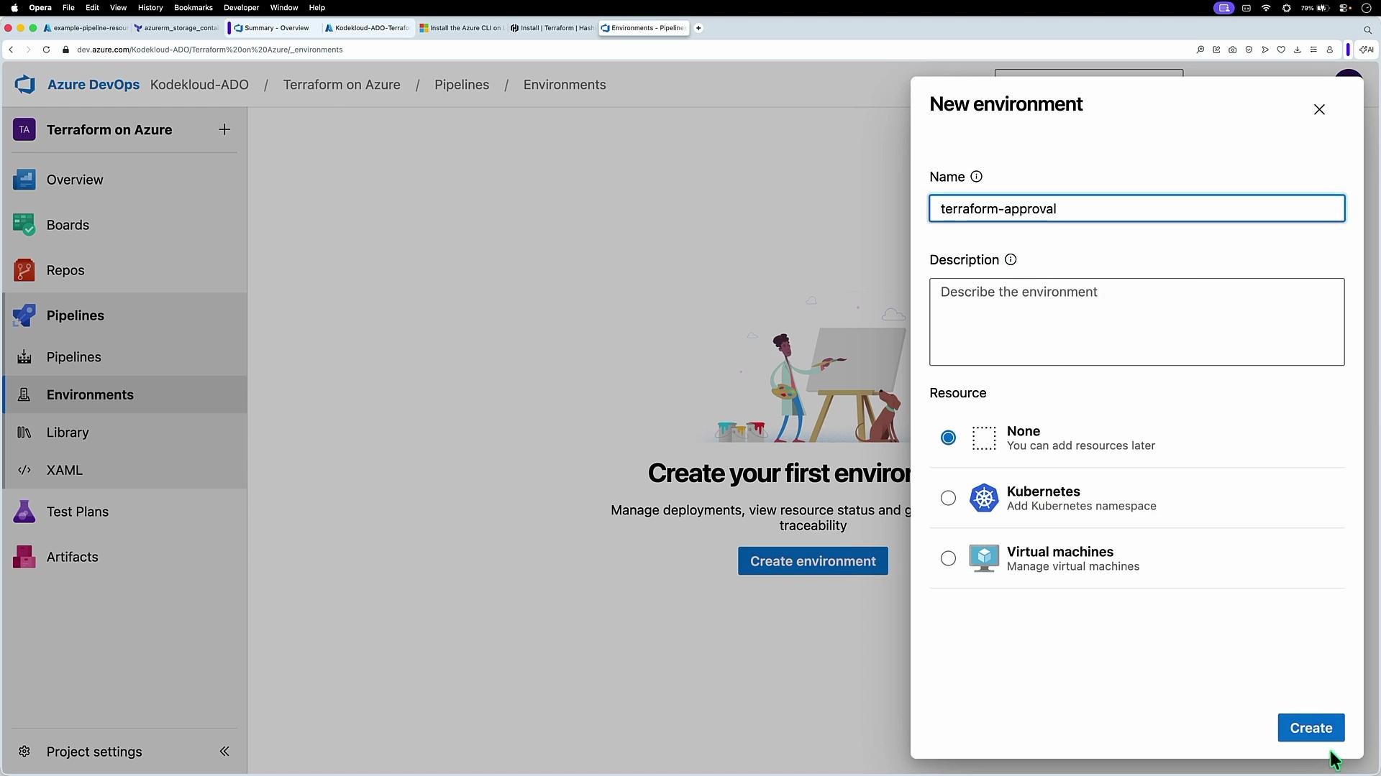Image resolution: width=1381 pixels, height=776 pixels.
Task: Open the History menu in menu bar
Action: (x=150, y=8)
